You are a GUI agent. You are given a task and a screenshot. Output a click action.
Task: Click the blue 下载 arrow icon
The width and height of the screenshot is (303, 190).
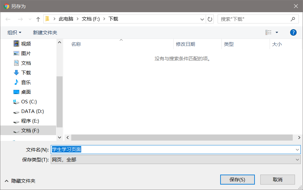pyautogui.click(x=16, y=73)
